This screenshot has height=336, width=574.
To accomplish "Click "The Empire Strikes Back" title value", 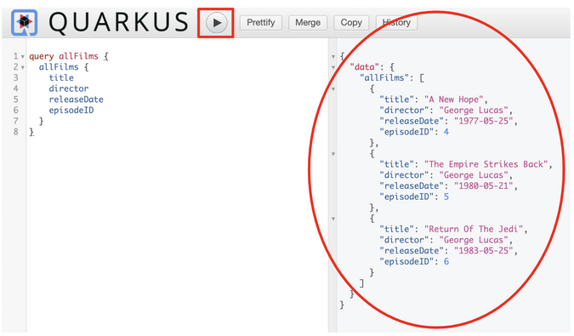I will pyautogui.click(x=486, y=164).
